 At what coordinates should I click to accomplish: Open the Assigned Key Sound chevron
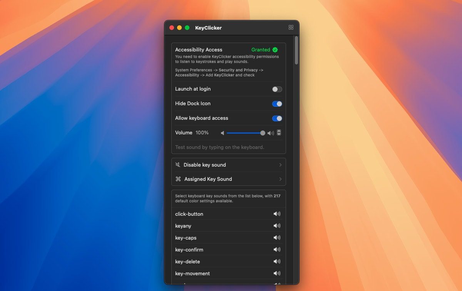[x=280, y=179]
